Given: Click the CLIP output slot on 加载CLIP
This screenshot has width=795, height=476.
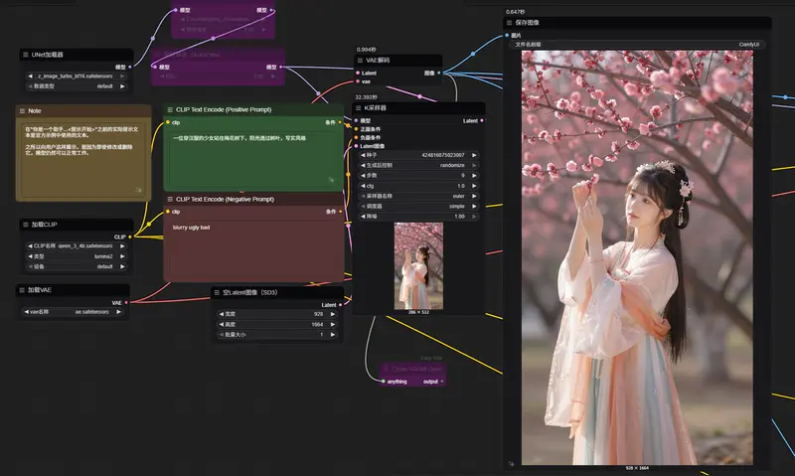Looking at the screenshot, I should point(130,237).
